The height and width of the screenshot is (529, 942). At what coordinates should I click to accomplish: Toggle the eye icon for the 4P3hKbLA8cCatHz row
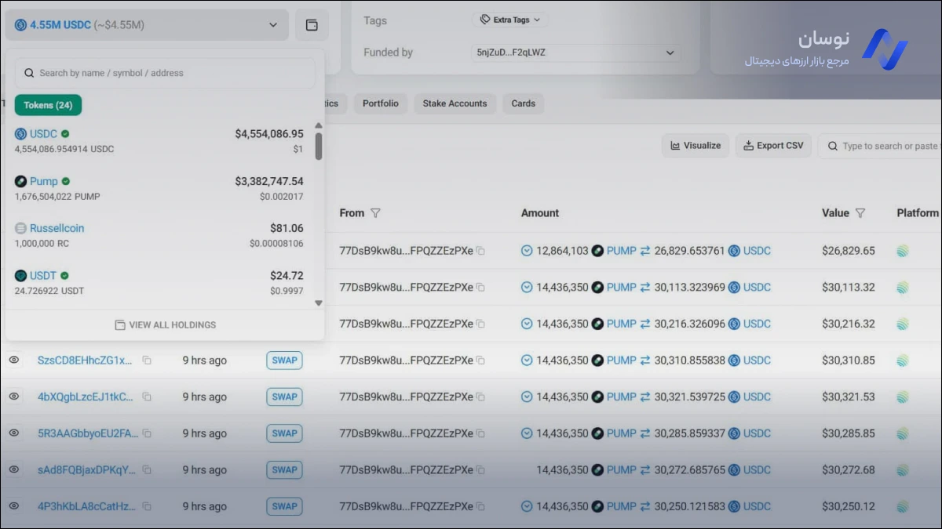(14, 506)
